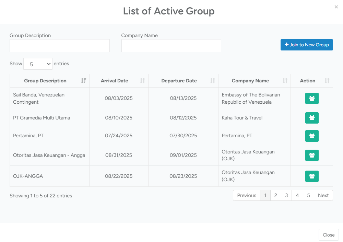Sort table by Arrival Date
Viewport: 343px width, 242px height.
(142, 81)
